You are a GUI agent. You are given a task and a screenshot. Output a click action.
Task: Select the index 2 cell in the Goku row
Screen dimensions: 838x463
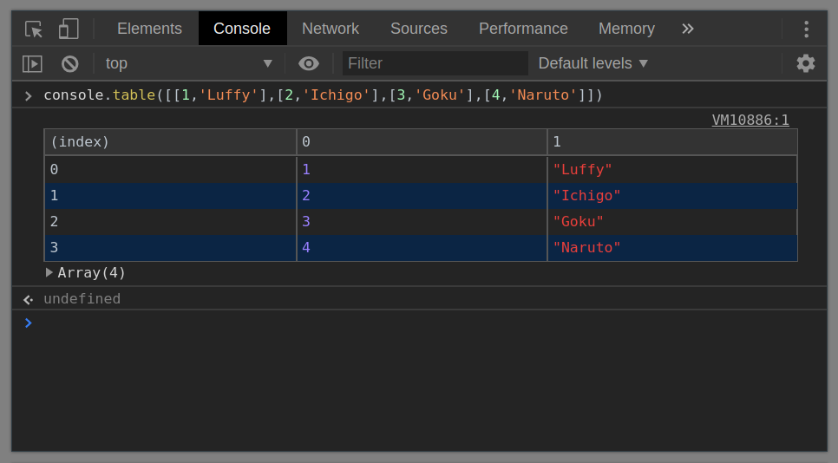pyautogui.click(x=171, y=222)
